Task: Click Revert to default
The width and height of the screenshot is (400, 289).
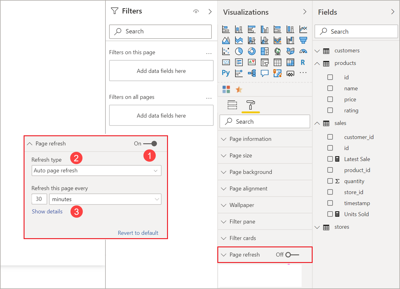Action: (138, 233)
